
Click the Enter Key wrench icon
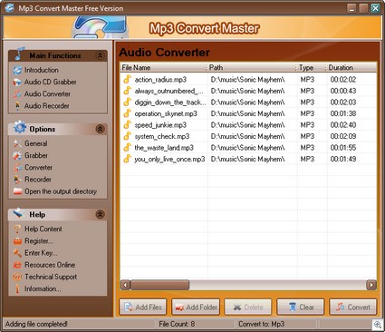(x=17, y=253)
